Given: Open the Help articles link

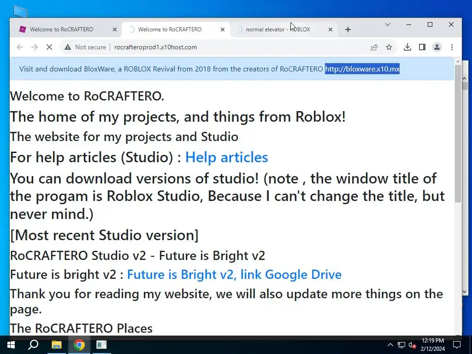Looking at the screenshot, I should pyautogui.click(x=226, y=157).
